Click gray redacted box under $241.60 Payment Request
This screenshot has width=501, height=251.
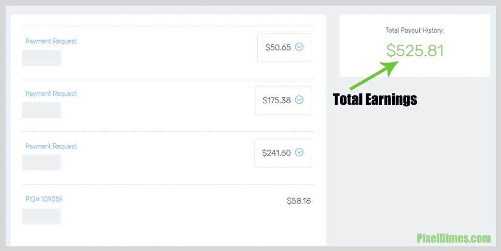42,162
